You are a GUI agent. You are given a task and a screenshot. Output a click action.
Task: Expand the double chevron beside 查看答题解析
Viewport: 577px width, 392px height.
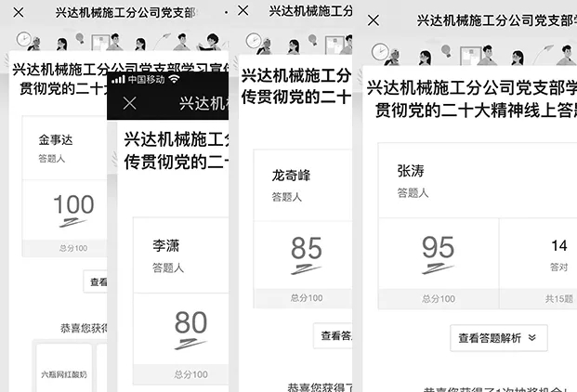pos(531,338)
